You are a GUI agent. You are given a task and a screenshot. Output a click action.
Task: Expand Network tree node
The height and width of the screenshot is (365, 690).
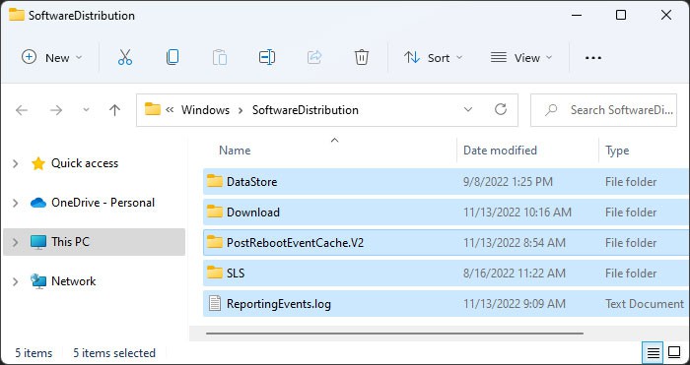(16, 281)
